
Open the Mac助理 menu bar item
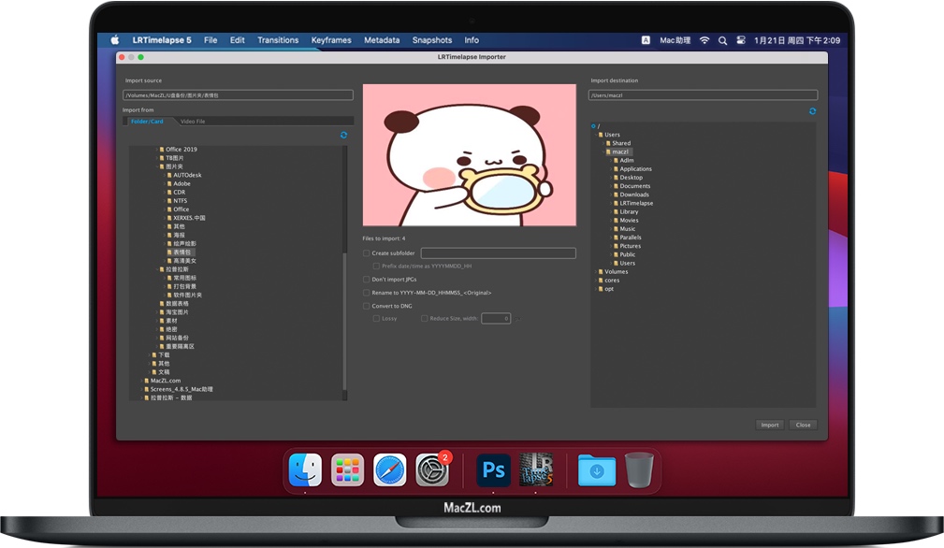675,40
